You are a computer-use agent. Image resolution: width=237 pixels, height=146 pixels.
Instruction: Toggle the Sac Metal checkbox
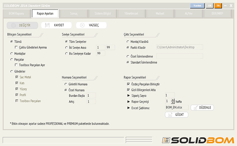pos(17,77)
